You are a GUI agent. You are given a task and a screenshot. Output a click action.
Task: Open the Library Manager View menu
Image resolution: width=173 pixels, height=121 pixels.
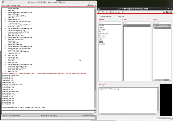click(x=107, y=12)
